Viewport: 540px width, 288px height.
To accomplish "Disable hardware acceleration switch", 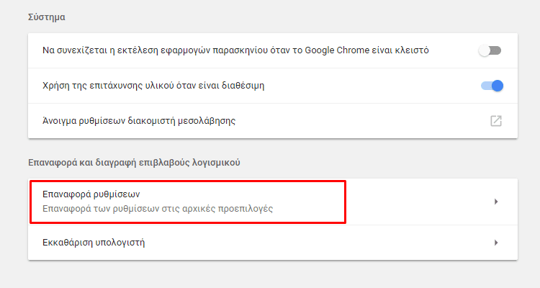I will pyautogui.click(x=492, y=86).
